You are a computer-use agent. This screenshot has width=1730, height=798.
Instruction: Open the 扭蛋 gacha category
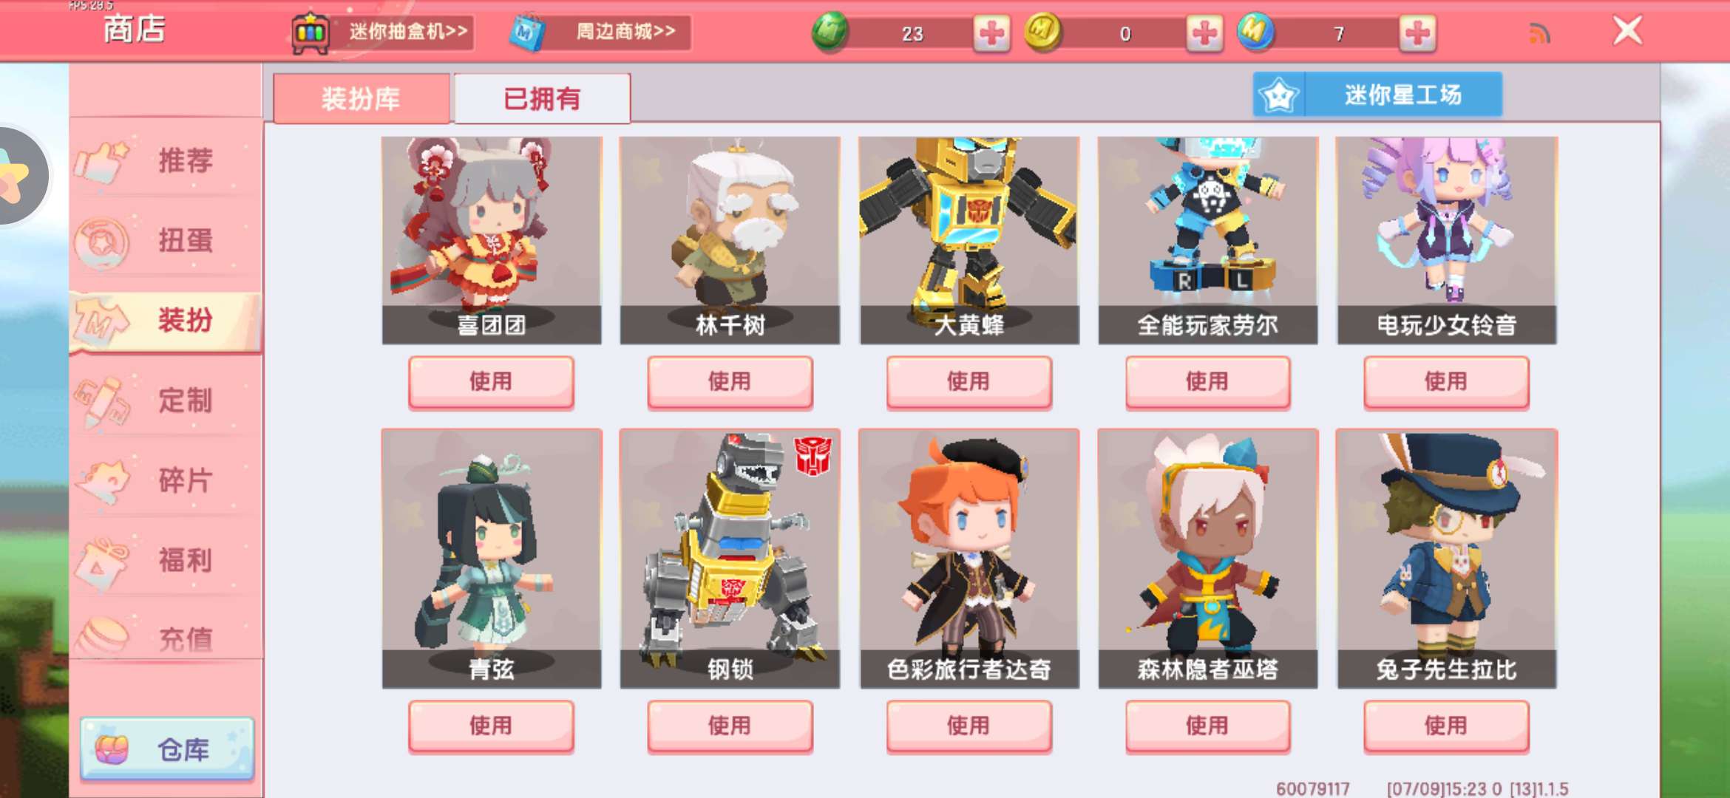pos(166,240)
